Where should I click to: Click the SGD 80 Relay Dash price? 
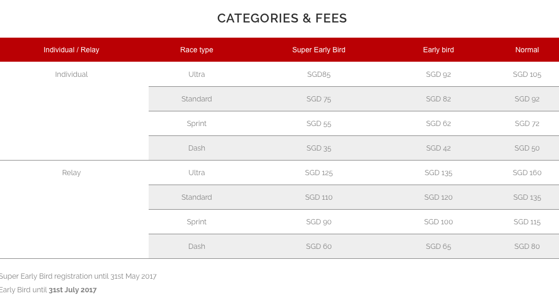527,246
